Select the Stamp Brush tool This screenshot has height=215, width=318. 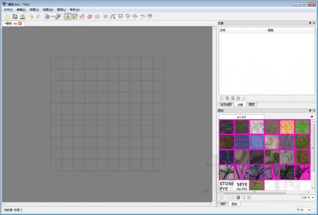pos(68,17)
